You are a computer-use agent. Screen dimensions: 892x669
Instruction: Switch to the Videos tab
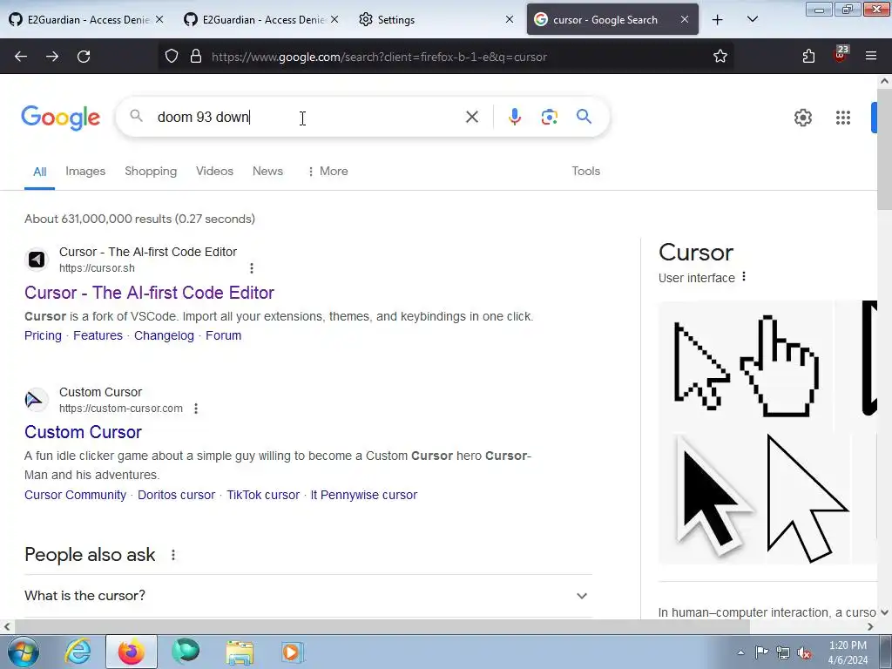coord(214,172)
